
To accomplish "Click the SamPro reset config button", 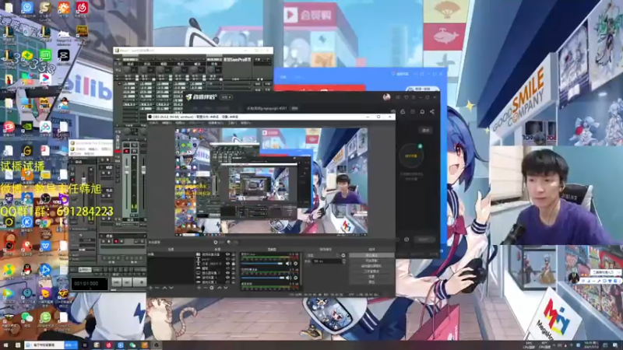I will [238, 60].
